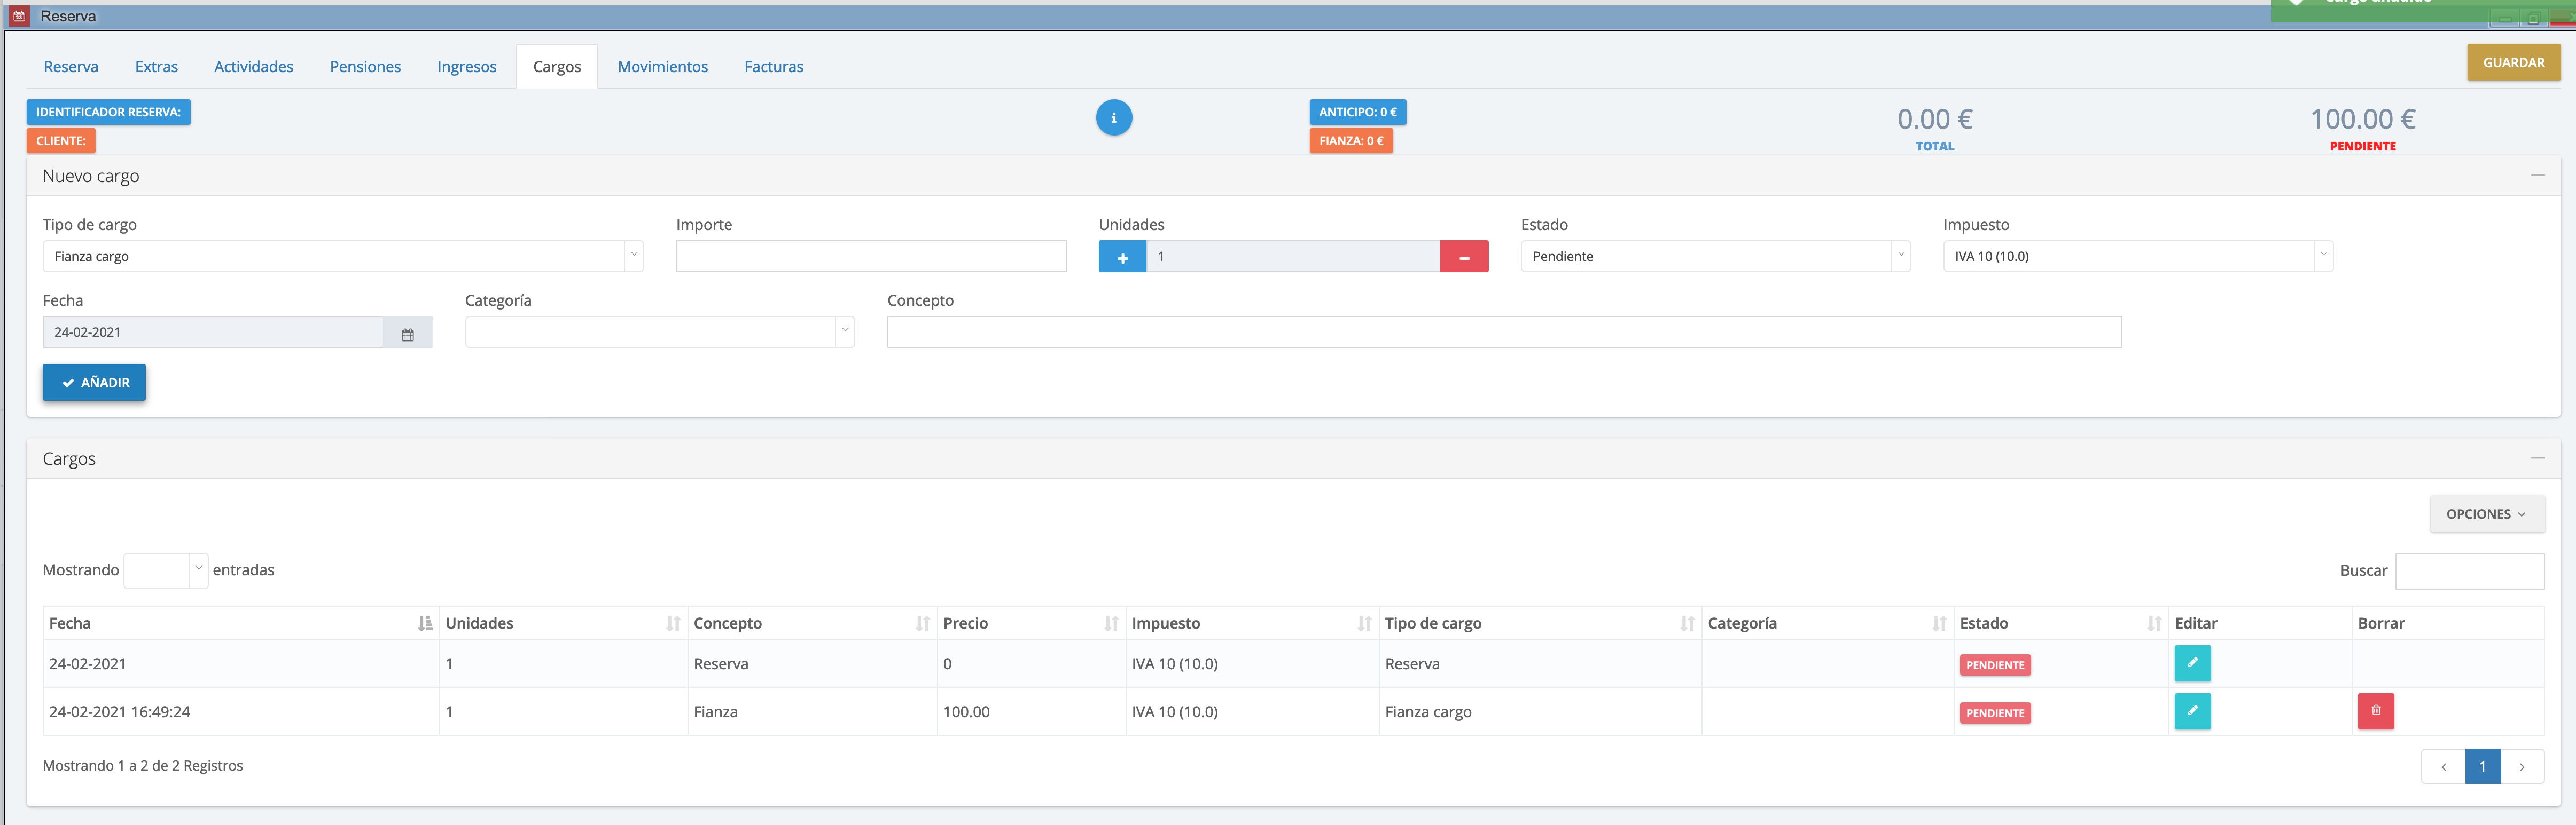Viewport: 2576px width, 825px height.
Task: Open the Tipo de cargo dropdown
Action: coord(342,257)
